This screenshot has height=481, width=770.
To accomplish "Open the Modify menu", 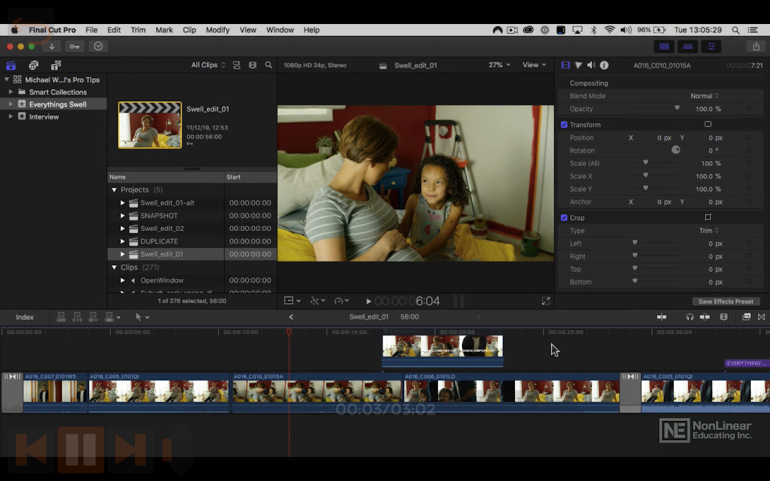I will (x=217, y=30).
